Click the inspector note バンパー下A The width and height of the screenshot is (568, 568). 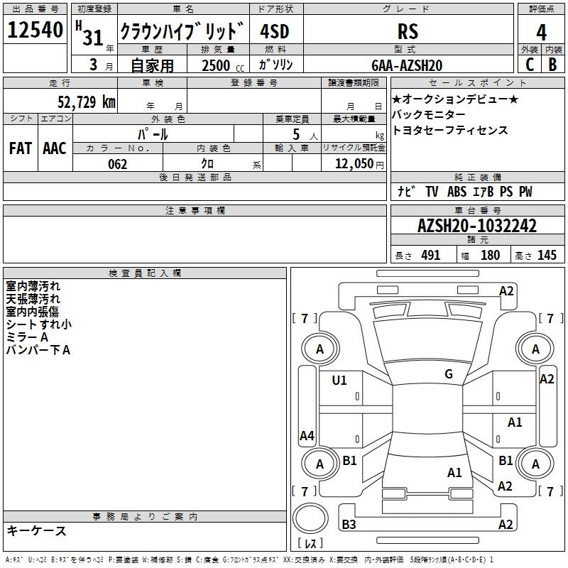pos(38,350)
